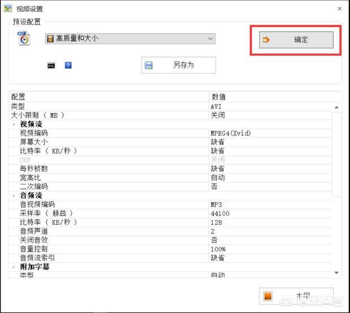The width and height of the screenshot is (350, 313).
Task: Click the 采样率 44100 value
Action: pyautogui.click(x=220, y=213)
